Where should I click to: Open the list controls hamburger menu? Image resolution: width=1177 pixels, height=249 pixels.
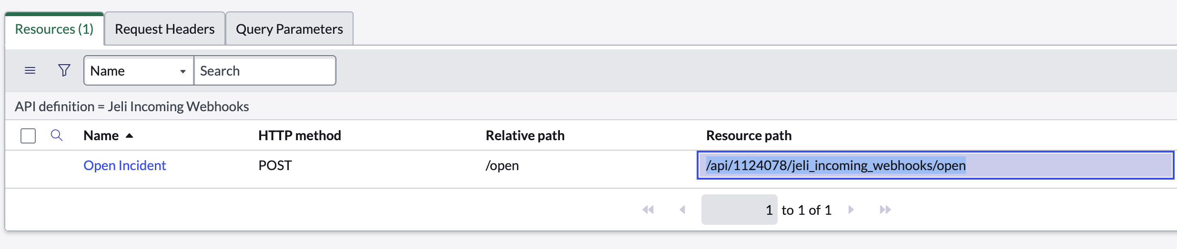[30, 71]
